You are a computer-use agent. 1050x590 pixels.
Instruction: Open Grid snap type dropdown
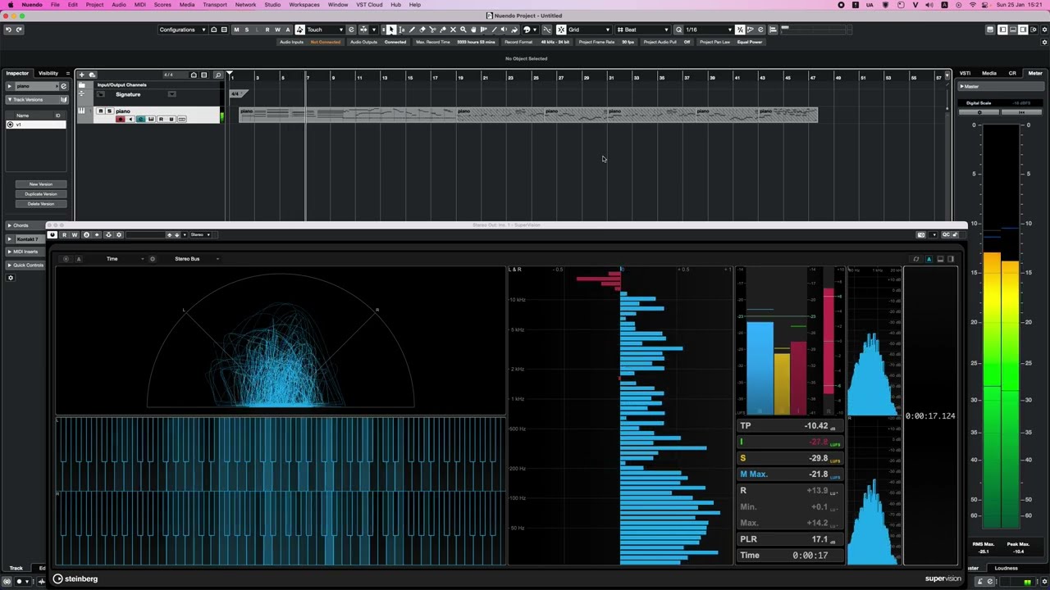point(589,29)
